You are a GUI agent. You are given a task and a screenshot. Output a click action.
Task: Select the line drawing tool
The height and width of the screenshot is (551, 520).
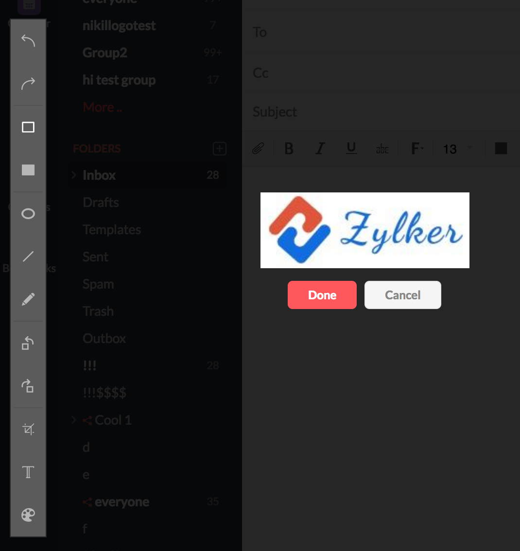pyautogui.click(x=28, y=257)
